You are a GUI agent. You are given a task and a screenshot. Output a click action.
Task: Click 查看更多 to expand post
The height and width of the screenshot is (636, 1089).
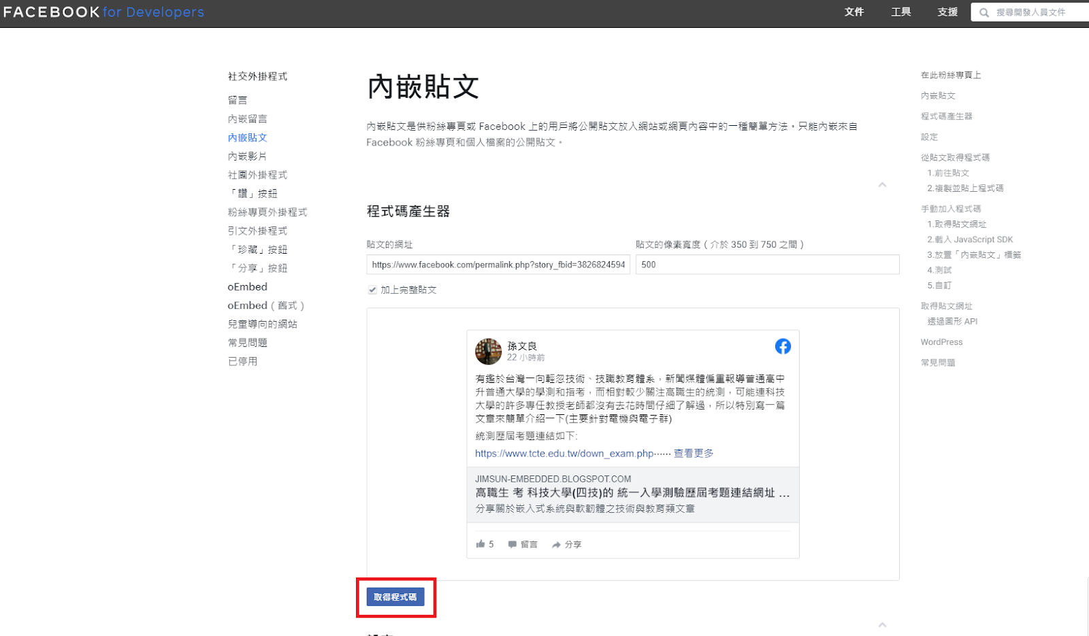coord(694,454)
